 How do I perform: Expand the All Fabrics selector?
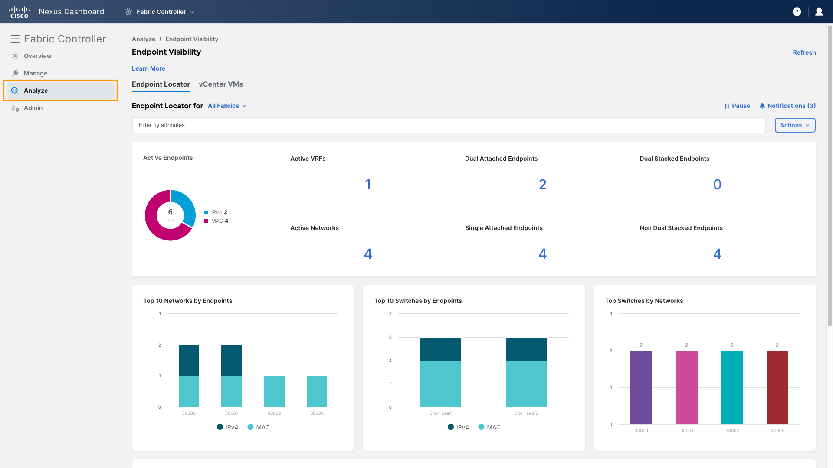227,106
